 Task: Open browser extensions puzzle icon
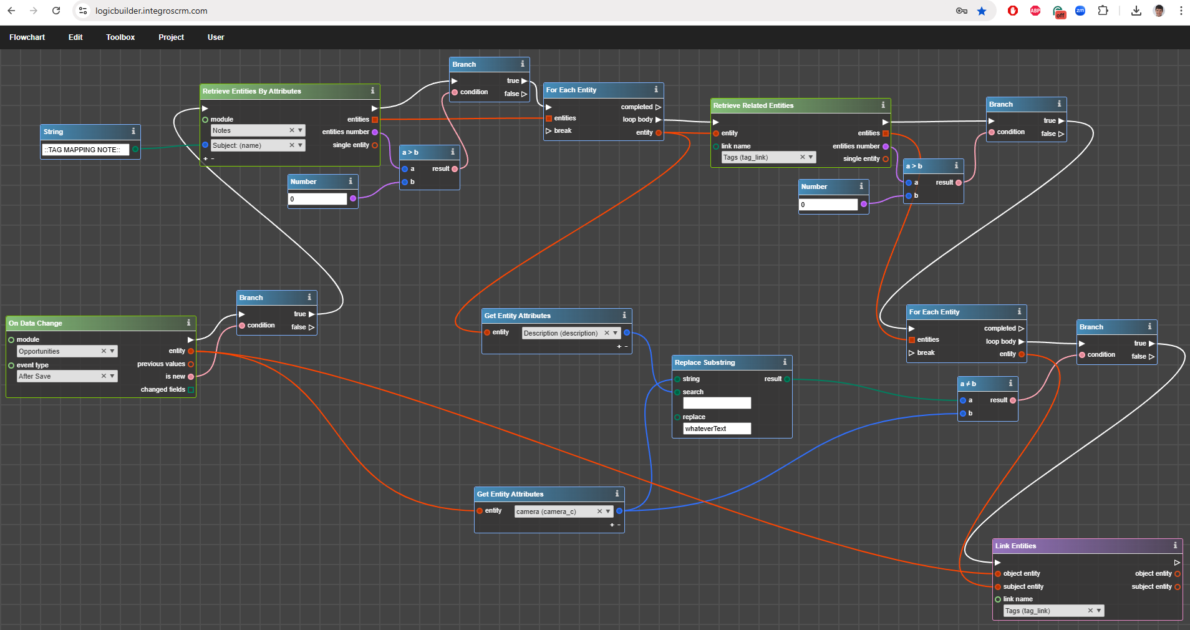tap(1103, 11)
